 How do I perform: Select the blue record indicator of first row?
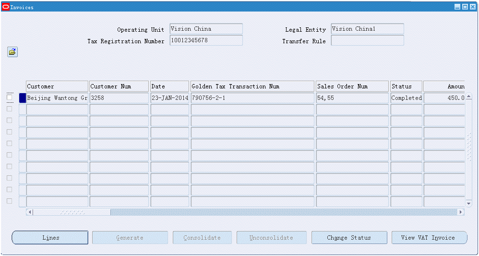tap(23, 98)
